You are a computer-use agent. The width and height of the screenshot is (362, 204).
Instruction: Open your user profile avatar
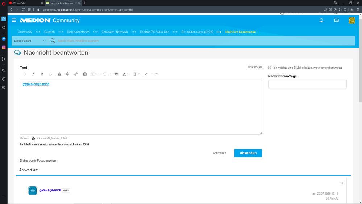click(x=351, y=20)
